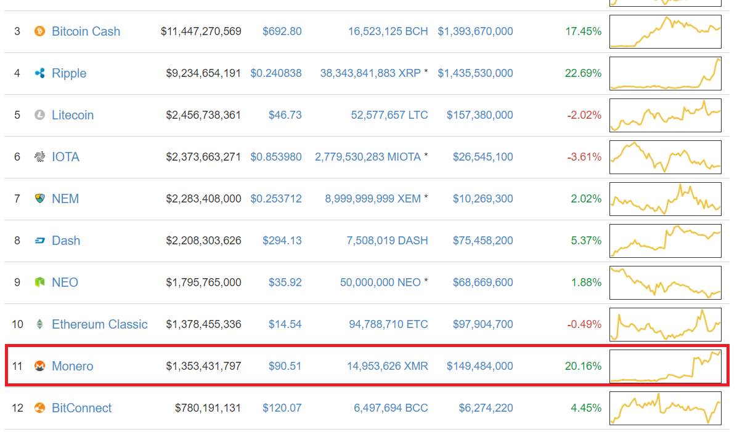
Task: Open the Litecoin price sparkline chart
Action: click(665, 115)
